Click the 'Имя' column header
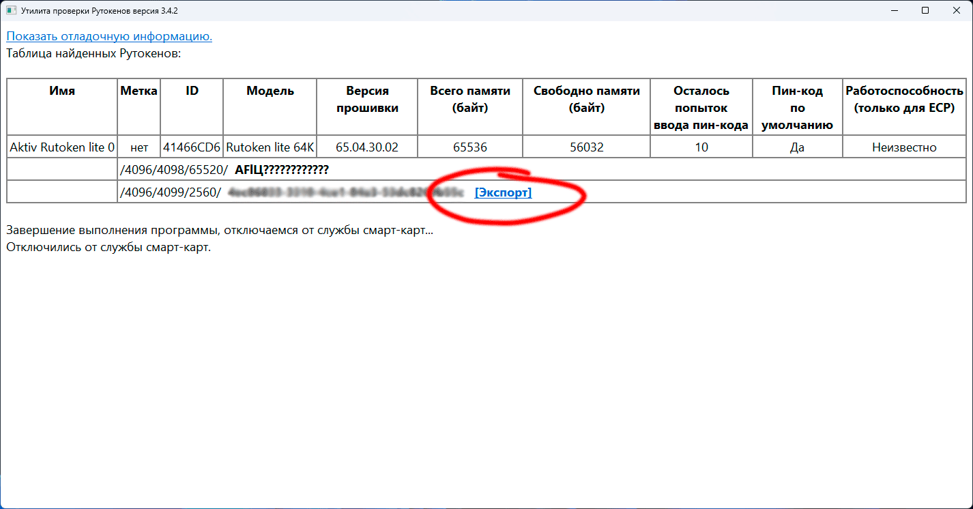The height and width of the screenshot is (509, 973). pos(62,91)
